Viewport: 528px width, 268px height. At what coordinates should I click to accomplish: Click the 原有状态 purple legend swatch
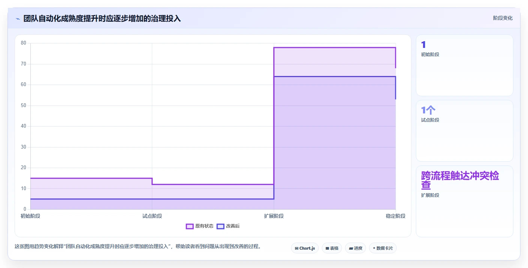tap(190, 226)
